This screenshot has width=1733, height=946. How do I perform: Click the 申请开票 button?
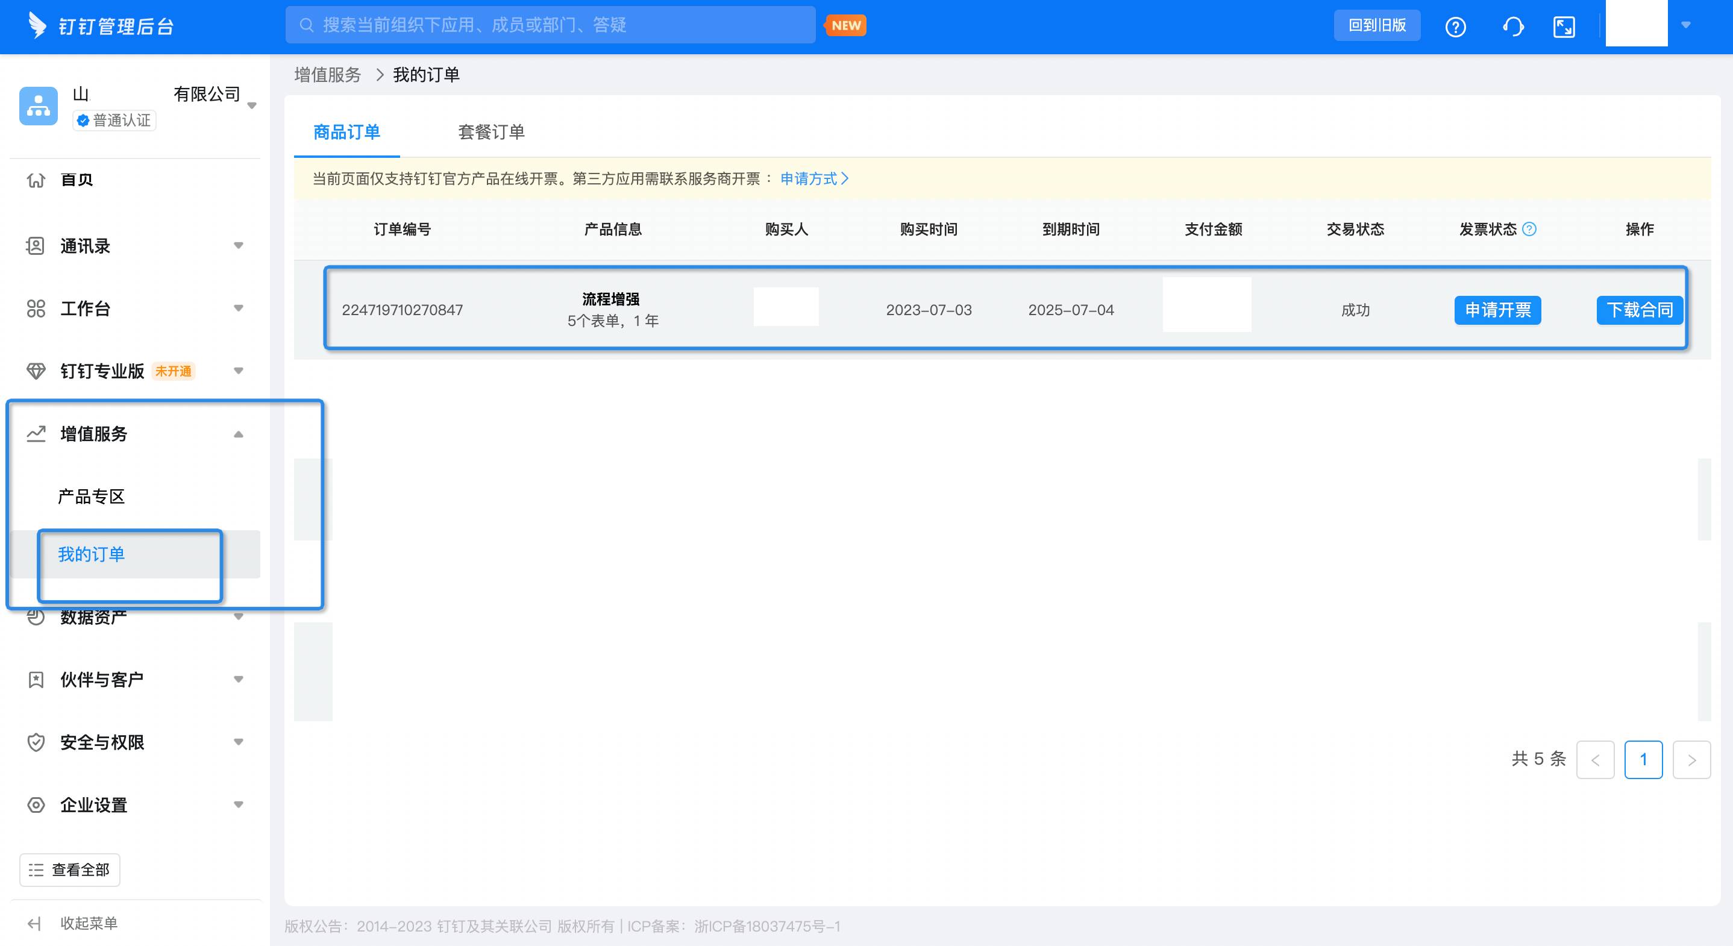[x=1497, y=310]
